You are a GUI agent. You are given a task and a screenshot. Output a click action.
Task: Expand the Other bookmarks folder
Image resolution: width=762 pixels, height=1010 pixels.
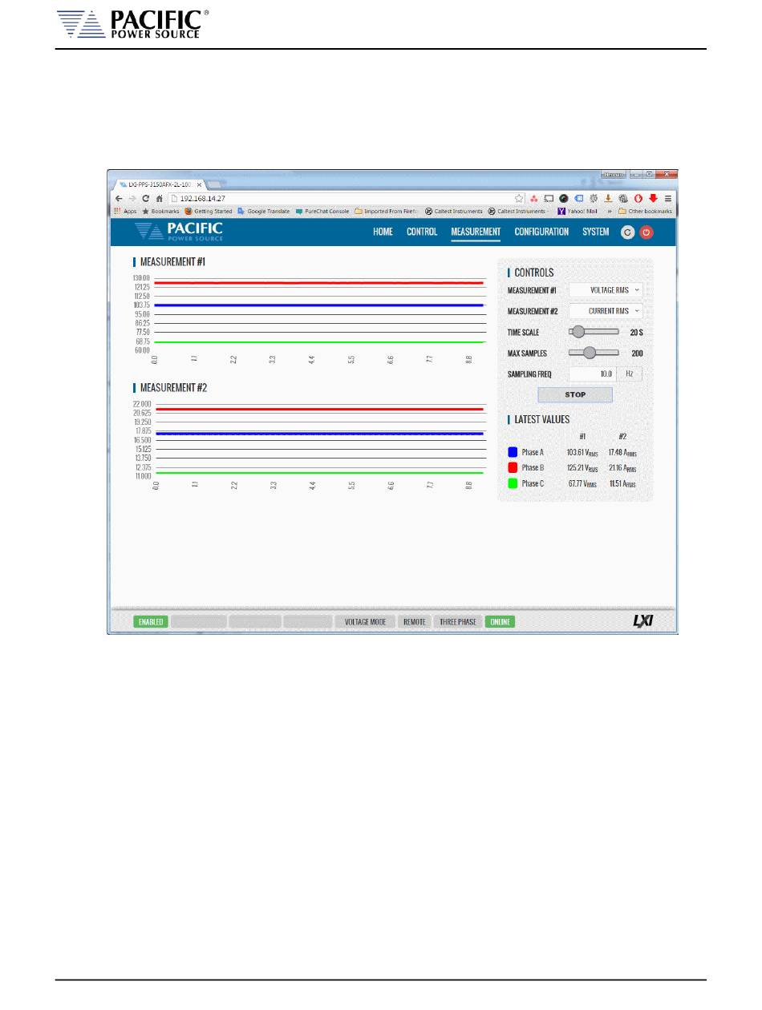[644, 212]
